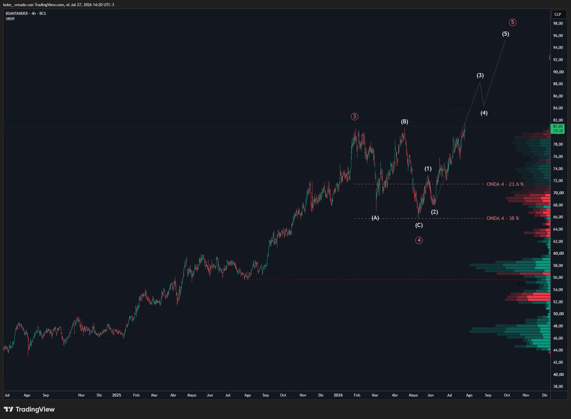Select the red circled 4 wave label
Image resolution: width=571 pixels, height=419 pixels.
click(x=419, y=240)
